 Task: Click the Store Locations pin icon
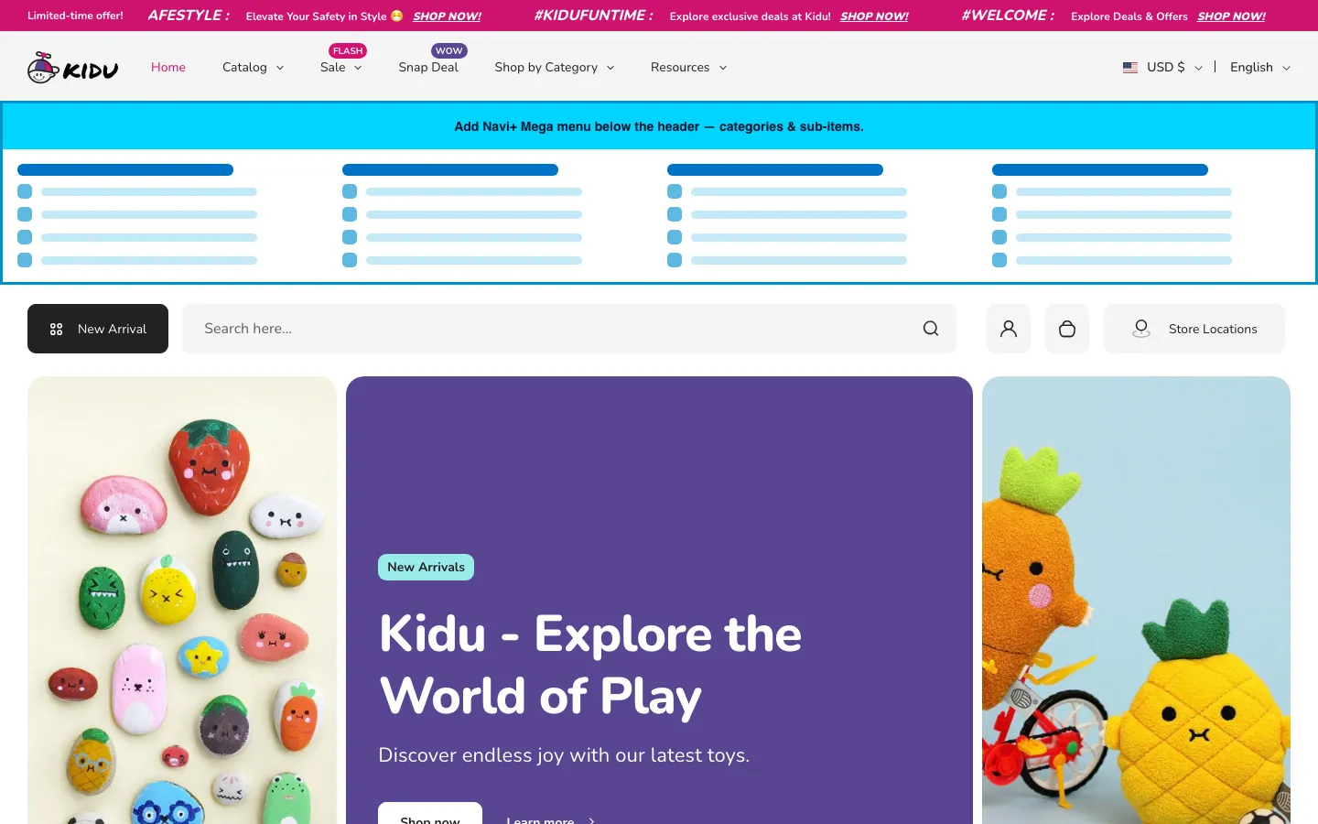tap(1141, 329)
